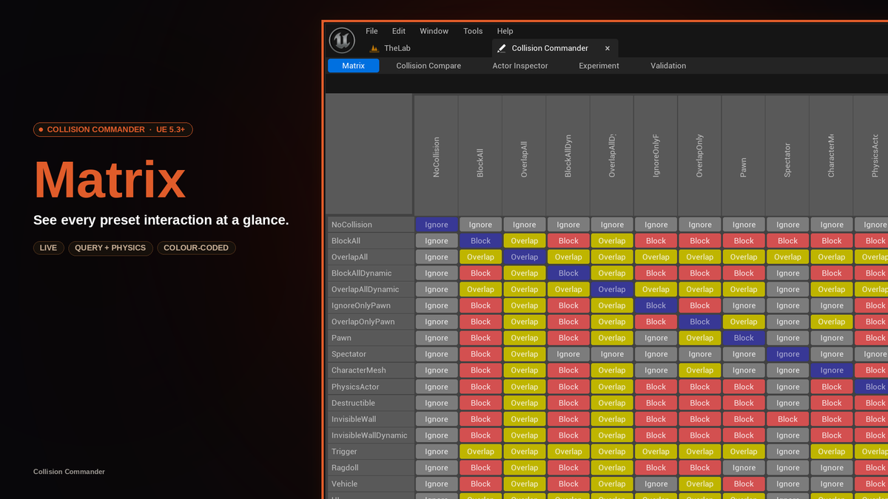
Task: Click OverlapOnlyPawn row cell under Pawn column
Action: click(x=744, y=322)
